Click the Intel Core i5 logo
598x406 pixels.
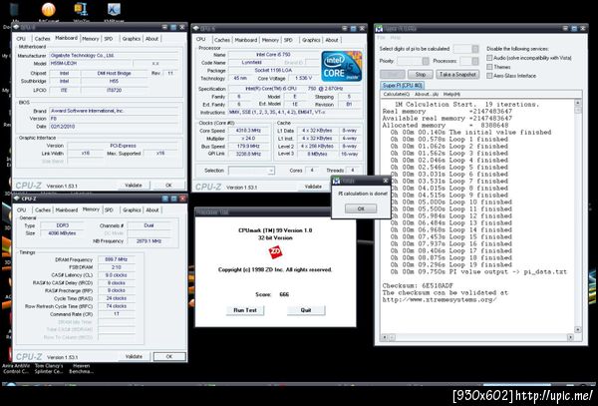pyautogui.click(x=341, y=66)
